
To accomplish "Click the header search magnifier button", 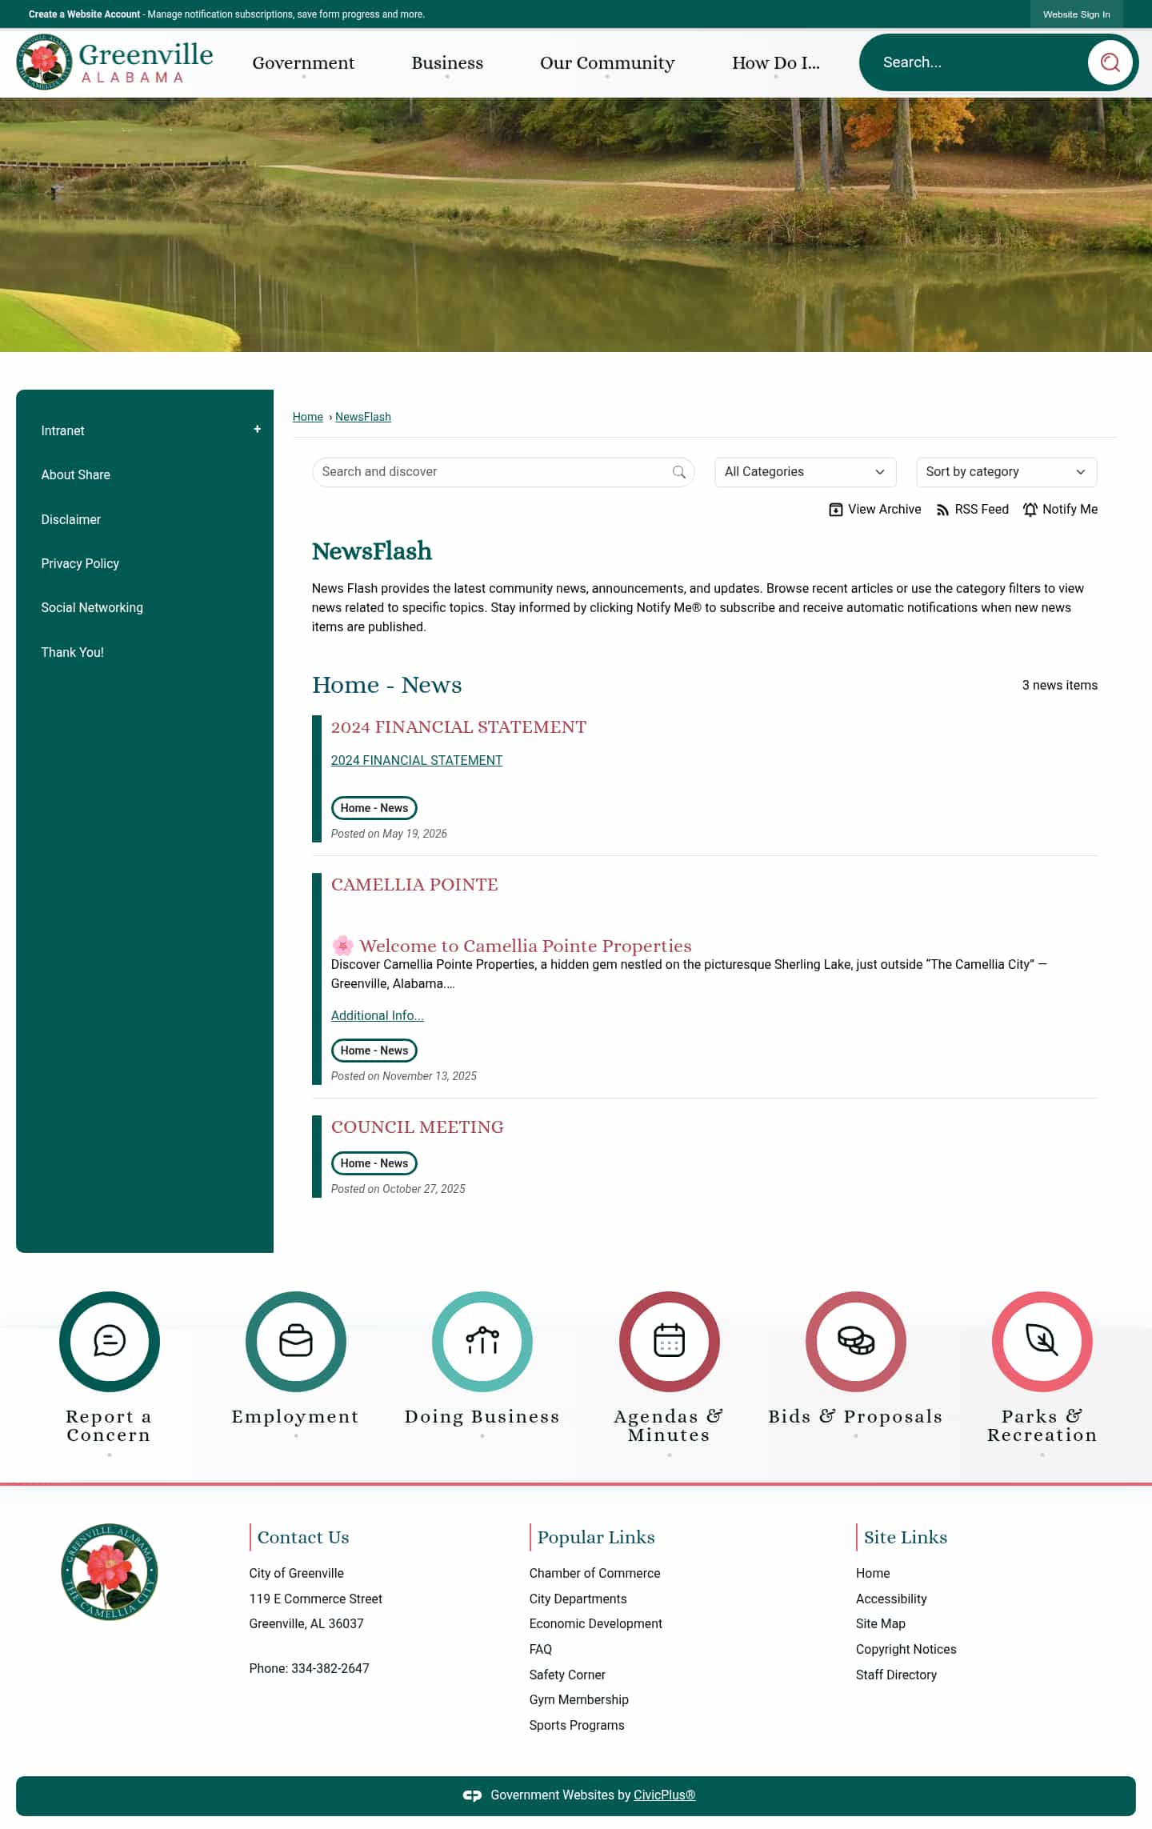I will point(1110,62).
